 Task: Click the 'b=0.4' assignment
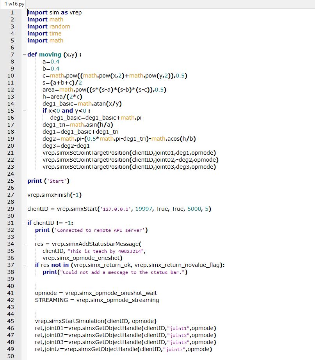(x=51, y=69)
